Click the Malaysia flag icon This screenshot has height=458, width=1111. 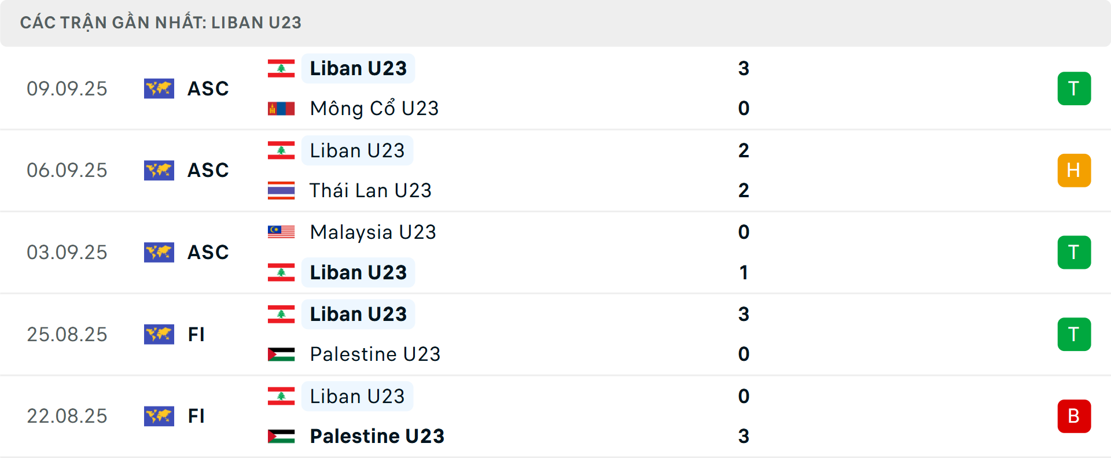click(x=282, y=232)
